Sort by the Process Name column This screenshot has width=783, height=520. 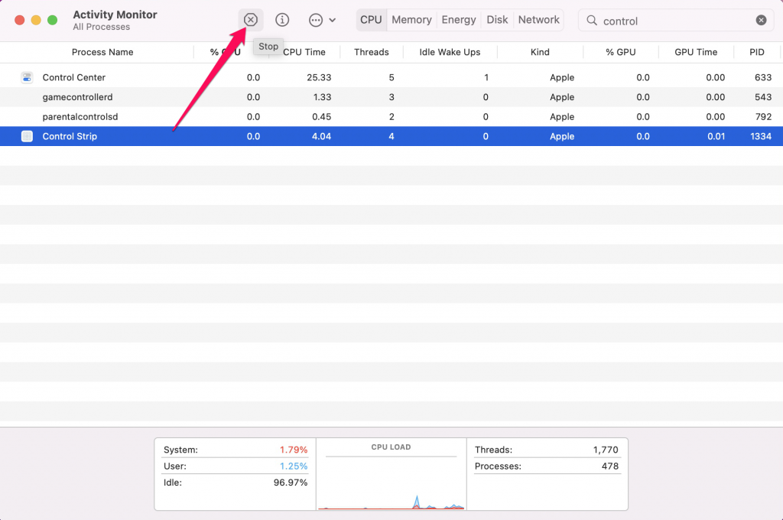[102, 52]
